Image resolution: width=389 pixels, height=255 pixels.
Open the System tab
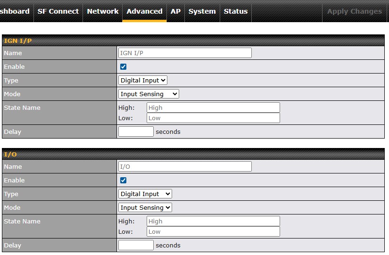[x=202, y=11]
